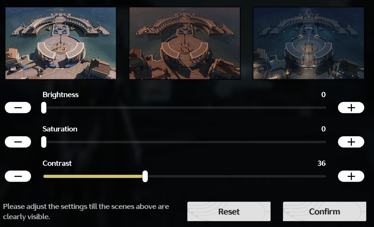
Task: Click the Contrast slider handle at 36
Action: (145, 176)
